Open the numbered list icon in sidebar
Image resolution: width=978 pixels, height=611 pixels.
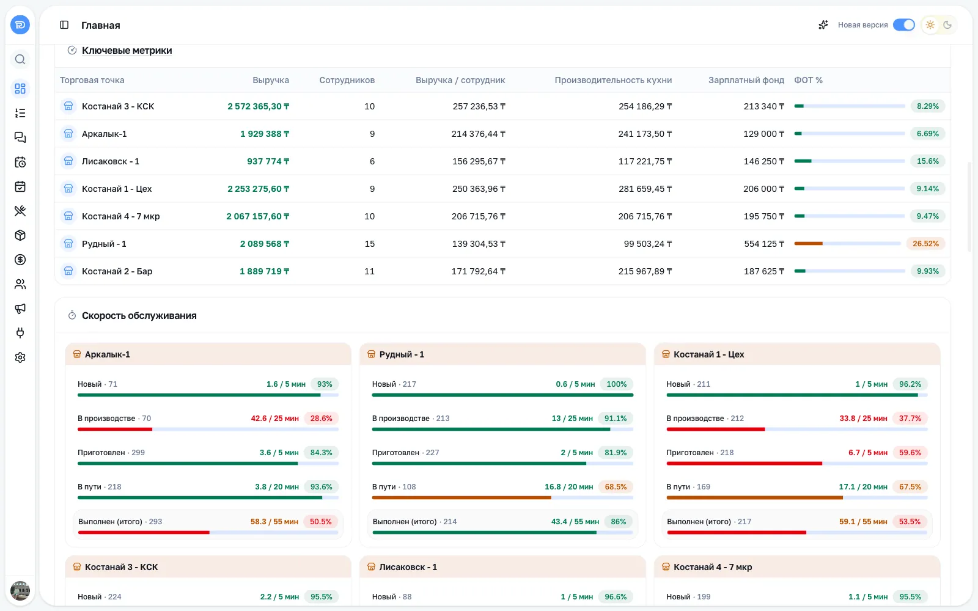[20, 113]
